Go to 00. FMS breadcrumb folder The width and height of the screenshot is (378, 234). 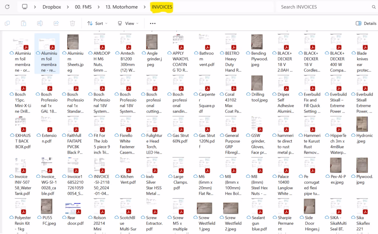[83, 7]
